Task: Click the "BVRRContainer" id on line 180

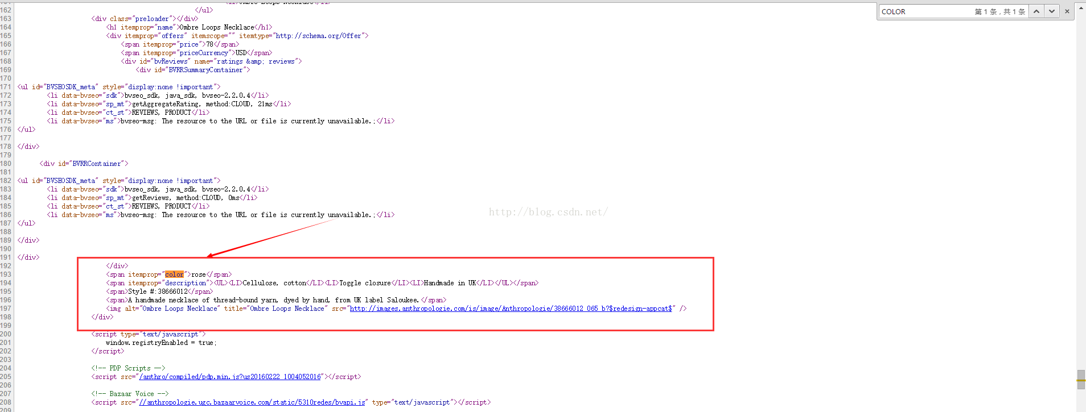Action: coord(97,164)
